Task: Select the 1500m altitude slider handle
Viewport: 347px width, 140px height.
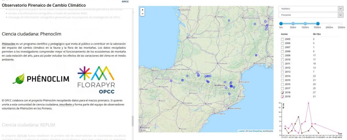Action: 318,24
